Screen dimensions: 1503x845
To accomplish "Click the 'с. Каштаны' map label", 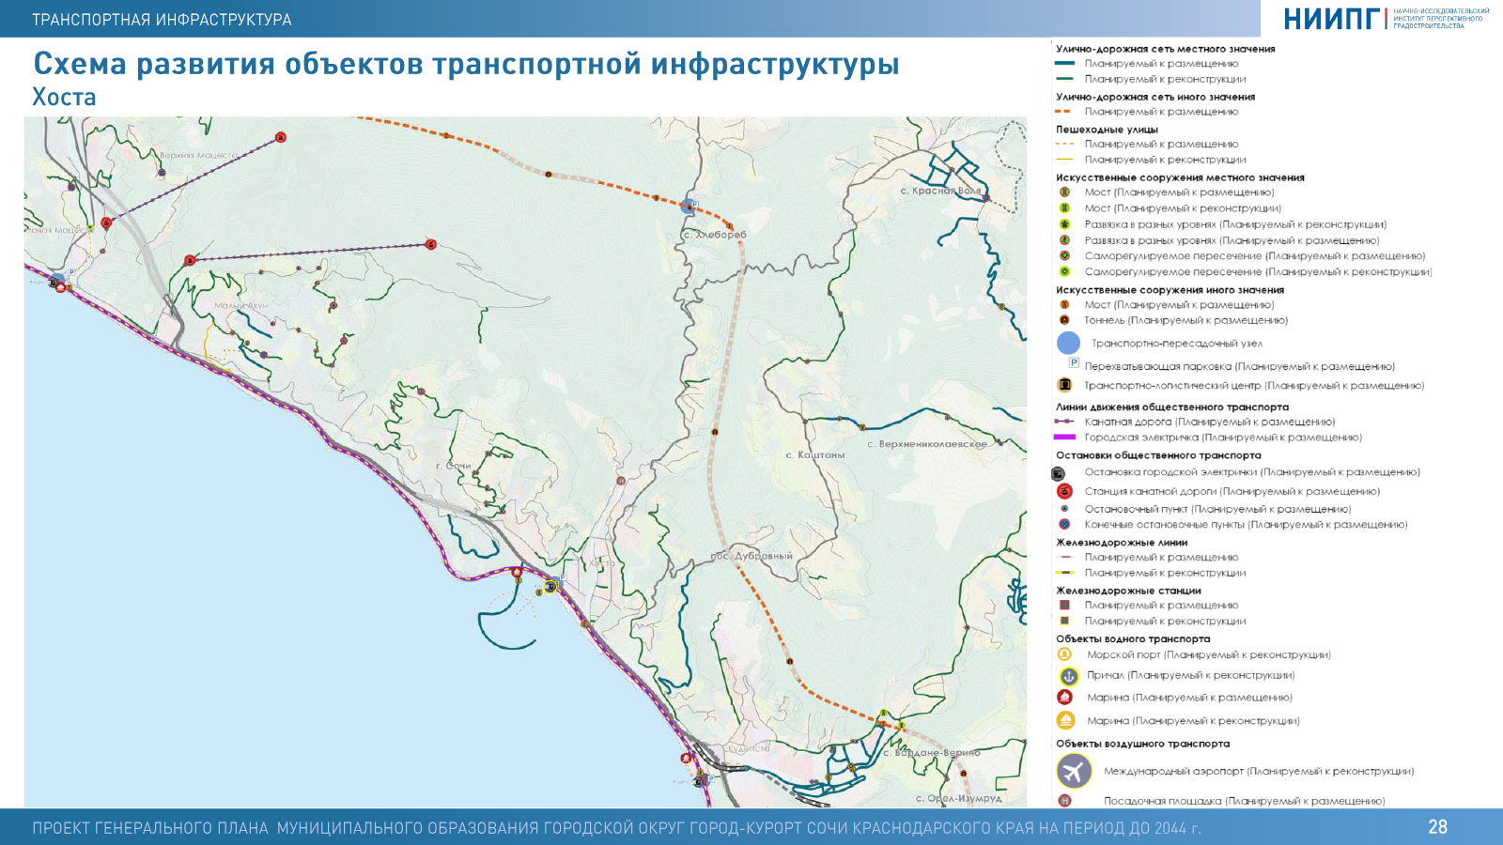I will point(814,454).
